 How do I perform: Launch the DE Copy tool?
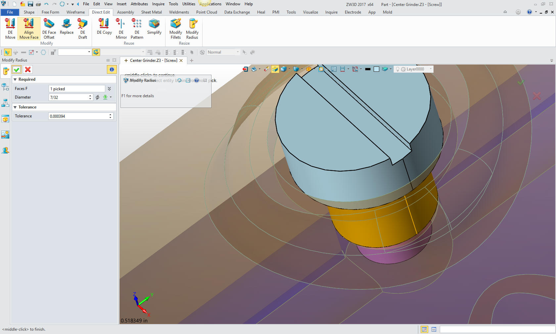tap(104, 26)
